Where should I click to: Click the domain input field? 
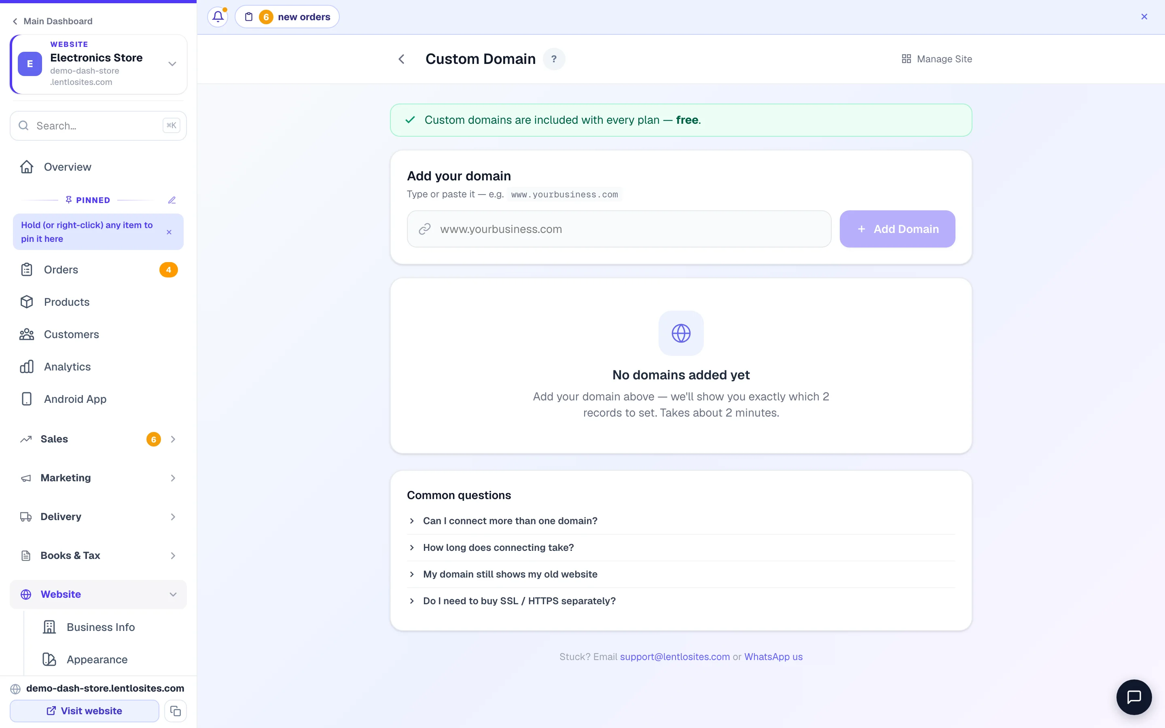[619, 229]
